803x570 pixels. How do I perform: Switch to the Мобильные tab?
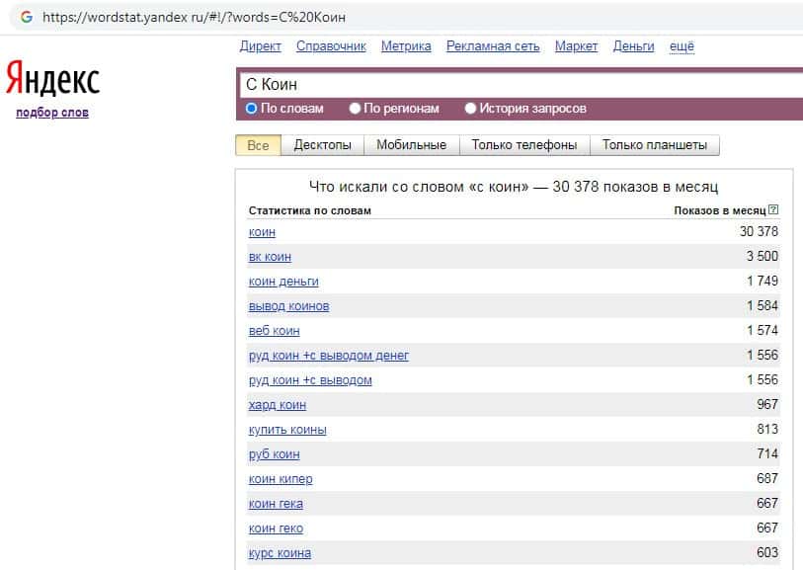click(412, 145)
